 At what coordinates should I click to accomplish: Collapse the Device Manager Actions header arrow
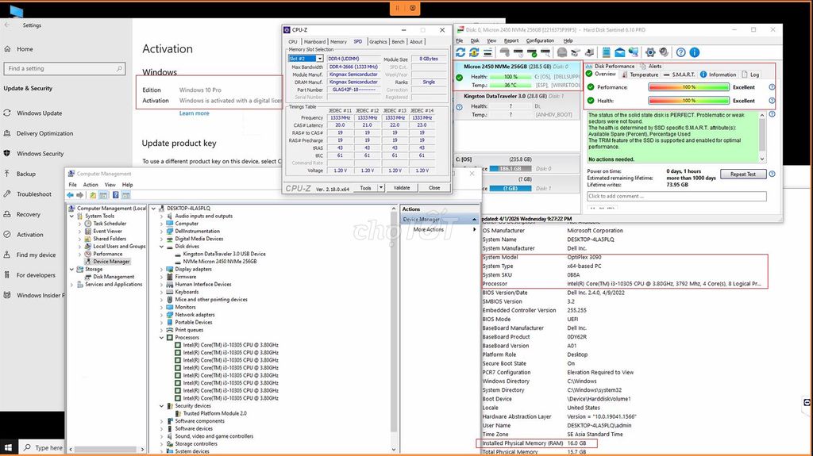pos(474,219)
